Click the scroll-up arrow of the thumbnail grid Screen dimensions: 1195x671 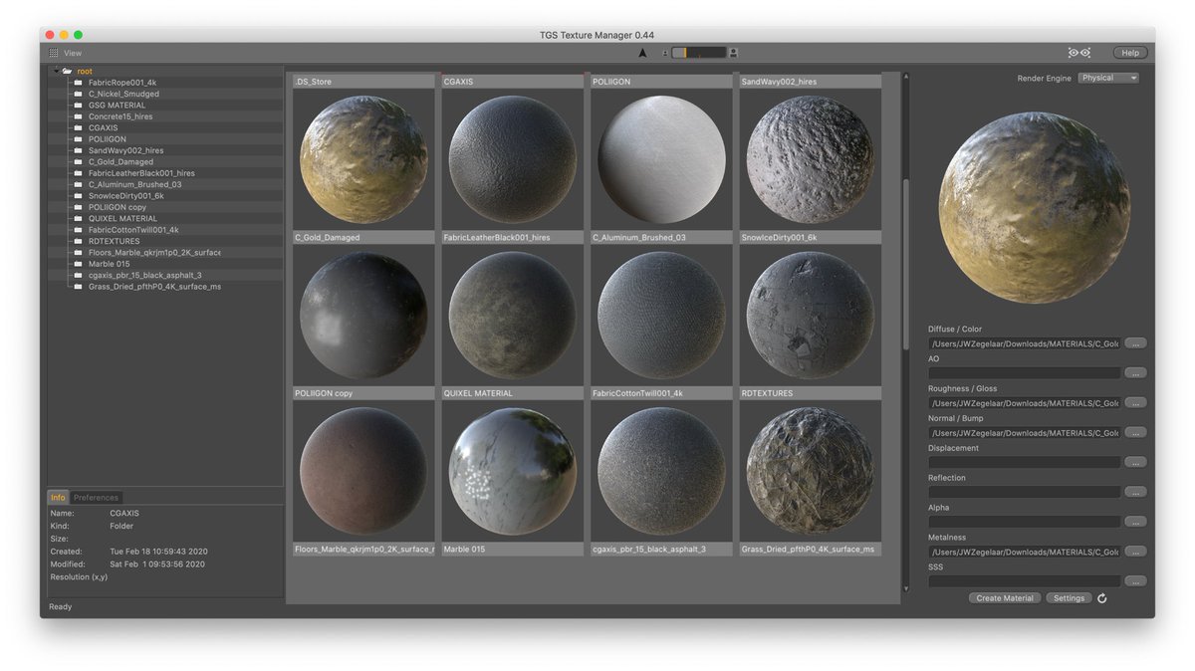coord(905,75)
